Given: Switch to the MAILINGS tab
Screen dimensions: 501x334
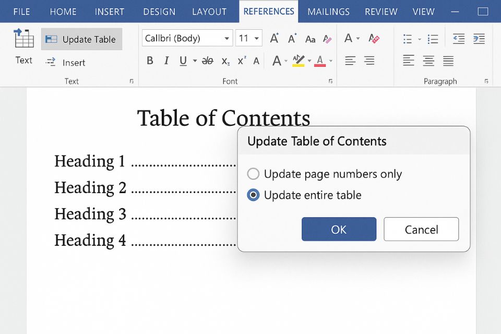Looking at the screenshot, I should coord(328,11).
